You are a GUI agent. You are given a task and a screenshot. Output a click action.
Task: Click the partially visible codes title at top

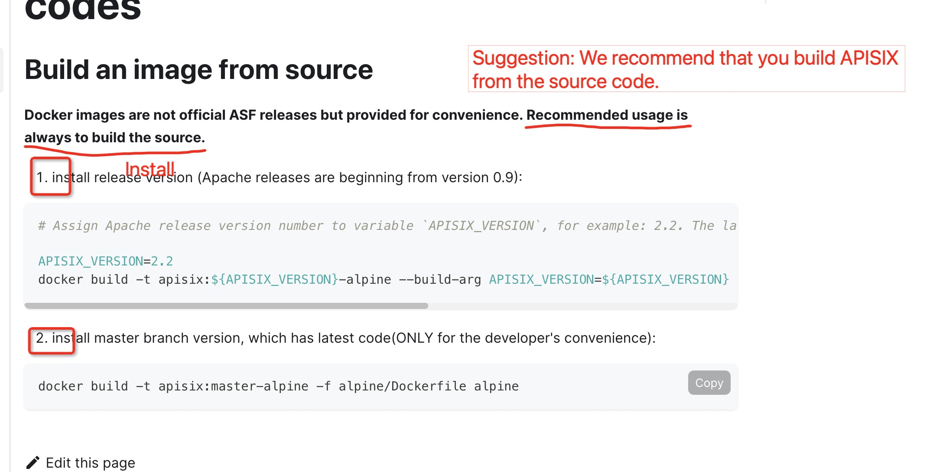pyautogui.click(x=82, y=10)
